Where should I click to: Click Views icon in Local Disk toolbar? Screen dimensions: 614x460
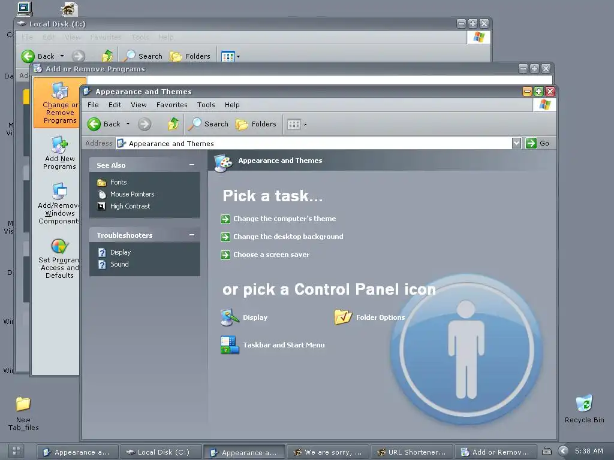pos(228,56)
